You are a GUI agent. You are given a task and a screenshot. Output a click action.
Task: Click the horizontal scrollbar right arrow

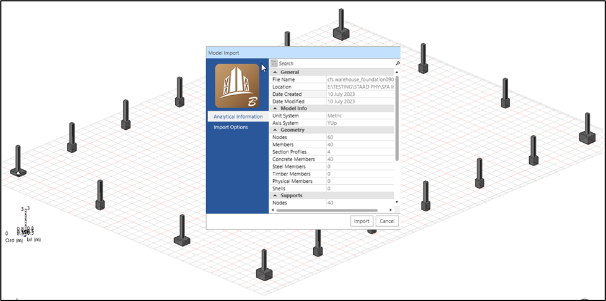(x=391, y=210)
